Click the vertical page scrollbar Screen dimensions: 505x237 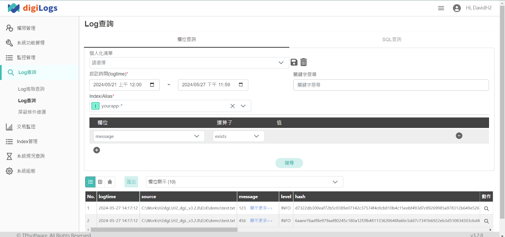click(x=502, y=112)
